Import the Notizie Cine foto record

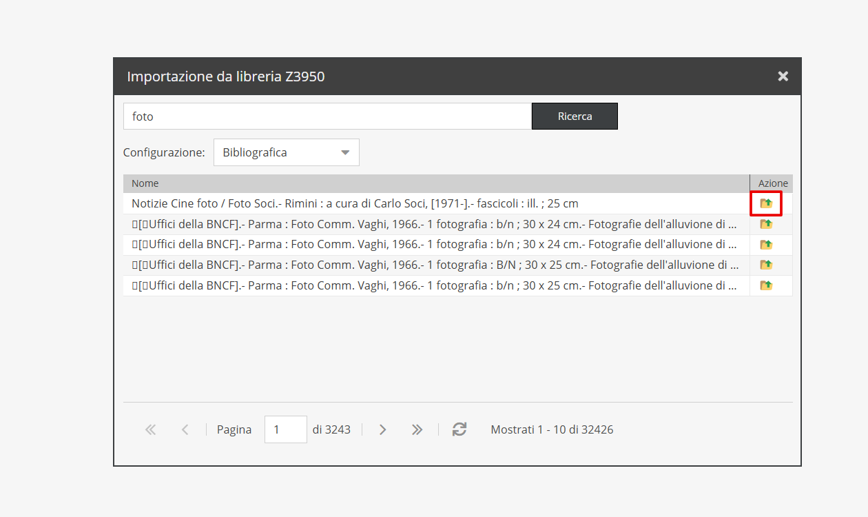(x=766, y=203)
